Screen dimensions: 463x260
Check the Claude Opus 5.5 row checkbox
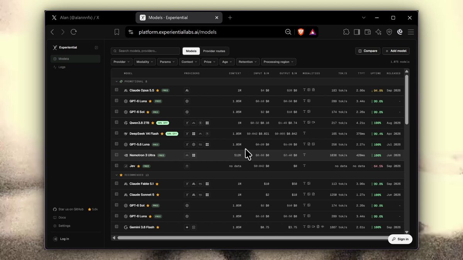[117, 90]
